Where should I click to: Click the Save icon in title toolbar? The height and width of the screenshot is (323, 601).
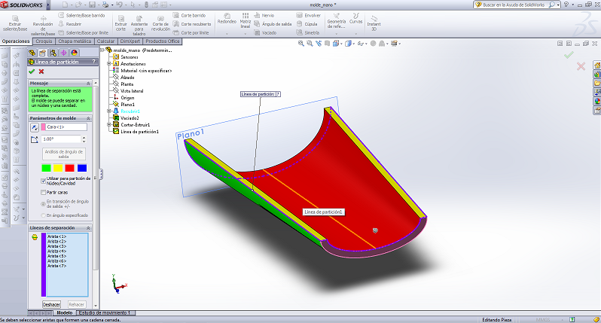[x=92, y=5]
